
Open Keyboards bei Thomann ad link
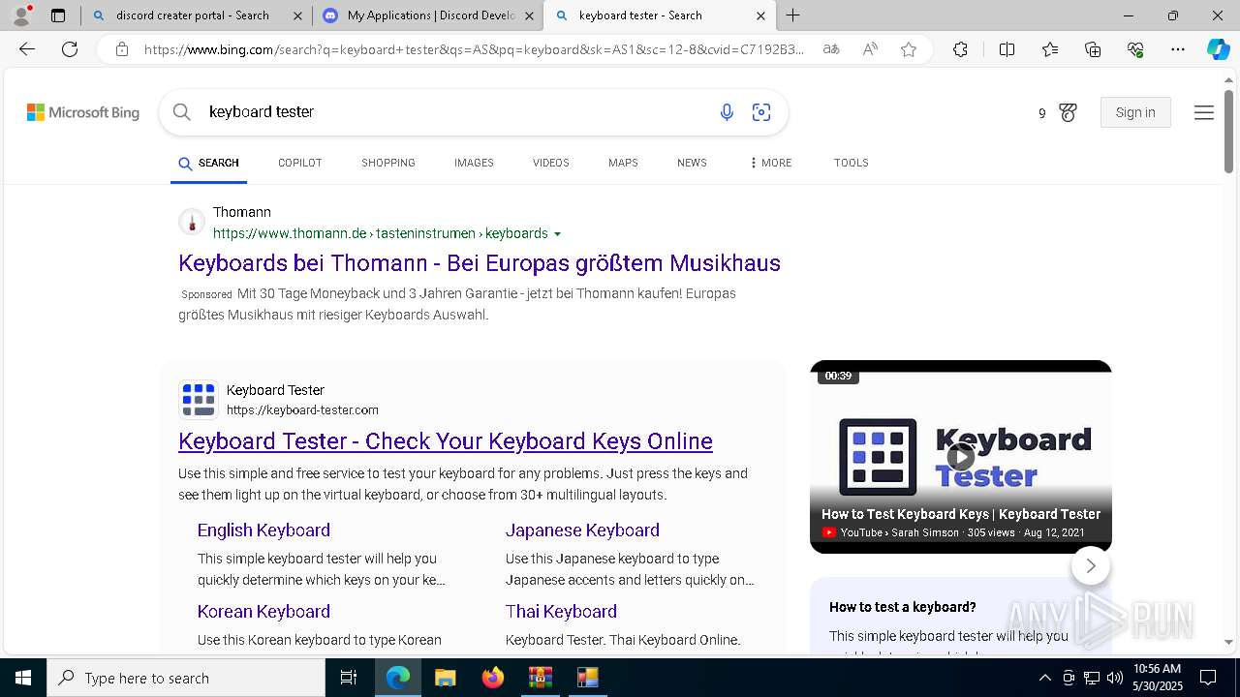click(480, 263)
